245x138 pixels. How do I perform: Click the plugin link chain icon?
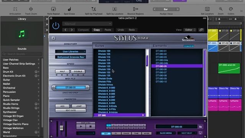pos(201,30)
